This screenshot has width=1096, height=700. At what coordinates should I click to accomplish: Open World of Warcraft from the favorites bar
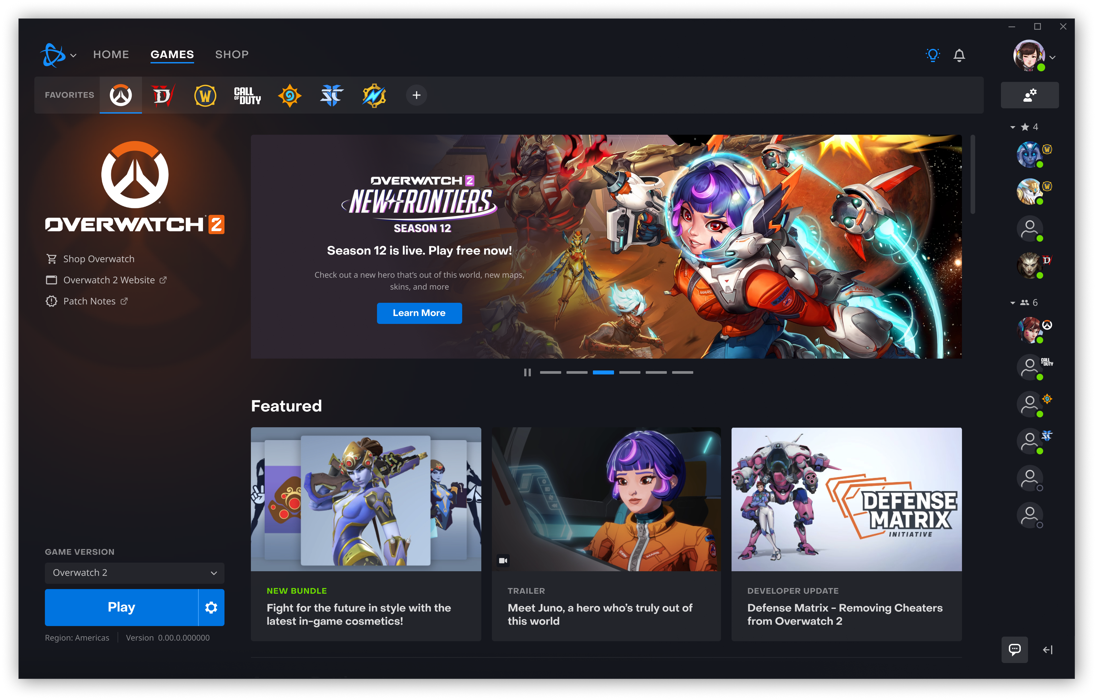coord(205,95)
